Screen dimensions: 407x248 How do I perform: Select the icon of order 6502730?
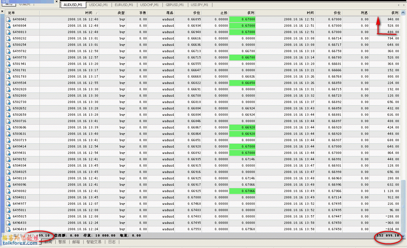pyautogui.click(x=9, y=102)
